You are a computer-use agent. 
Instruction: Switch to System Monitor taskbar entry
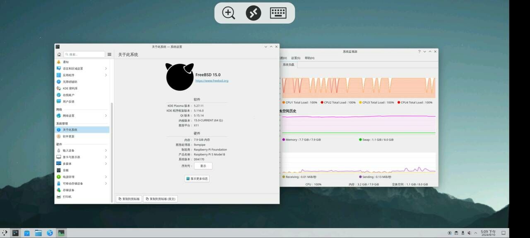61,233
